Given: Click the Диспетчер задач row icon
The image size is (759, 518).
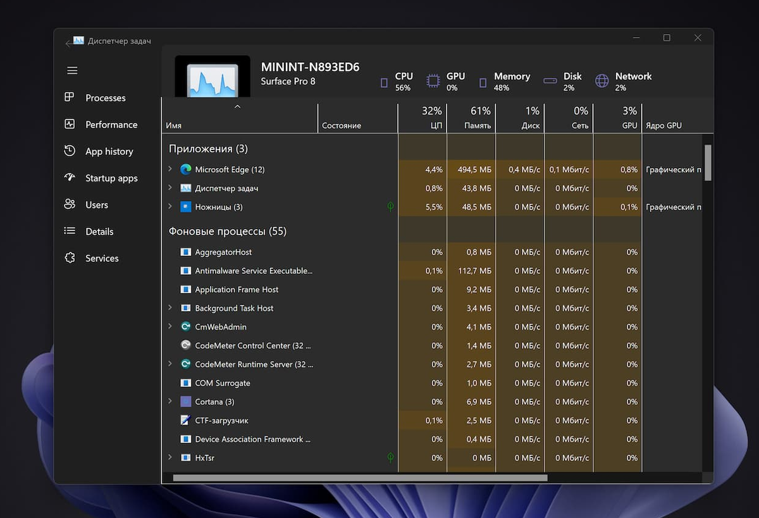Looking at the screenshot, I should click(x=185, y=188).
